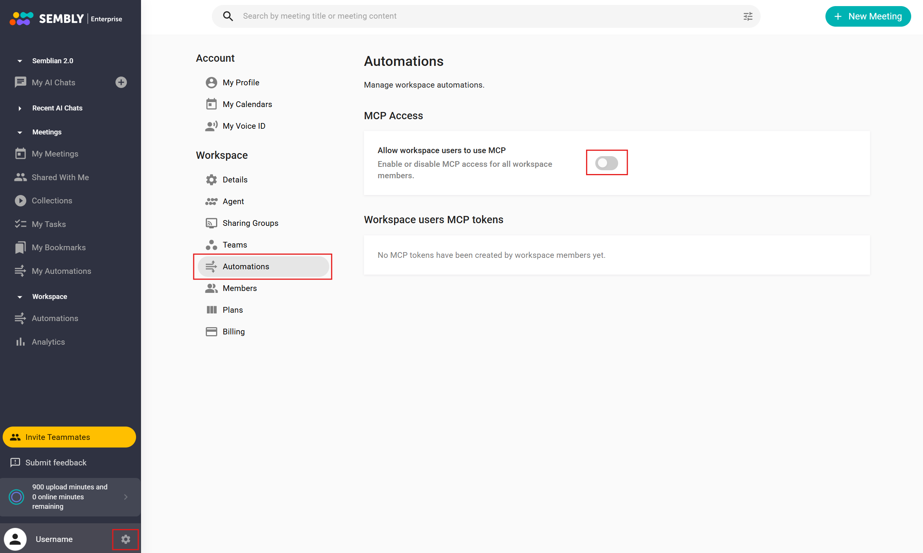Click the Sembly logo icon

pos(21,18)
